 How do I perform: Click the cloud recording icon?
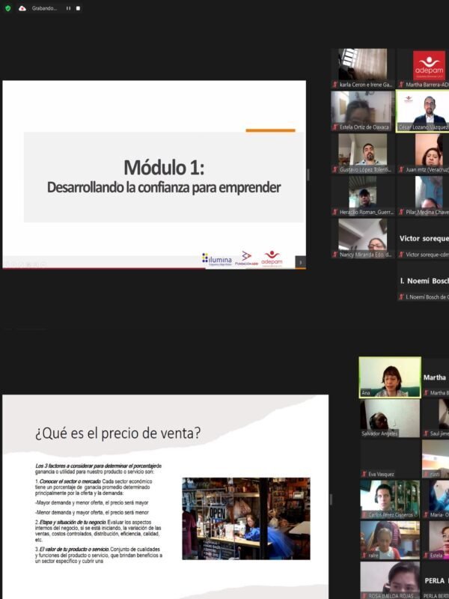22,8
